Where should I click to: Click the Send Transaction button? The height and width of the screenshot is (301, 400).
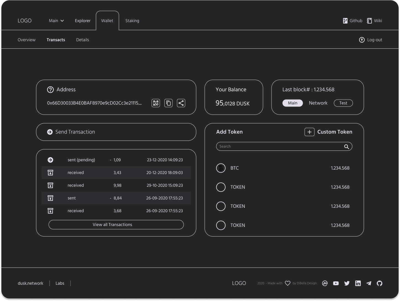point(116,132)
